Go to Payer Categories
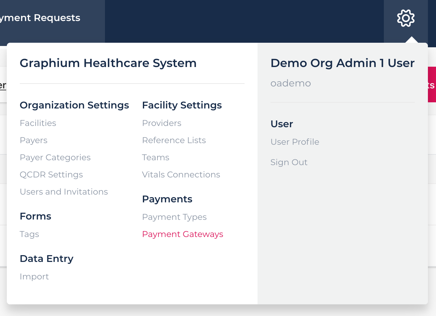This screenshot has height=316, width=436. click(x=55, y=157)
